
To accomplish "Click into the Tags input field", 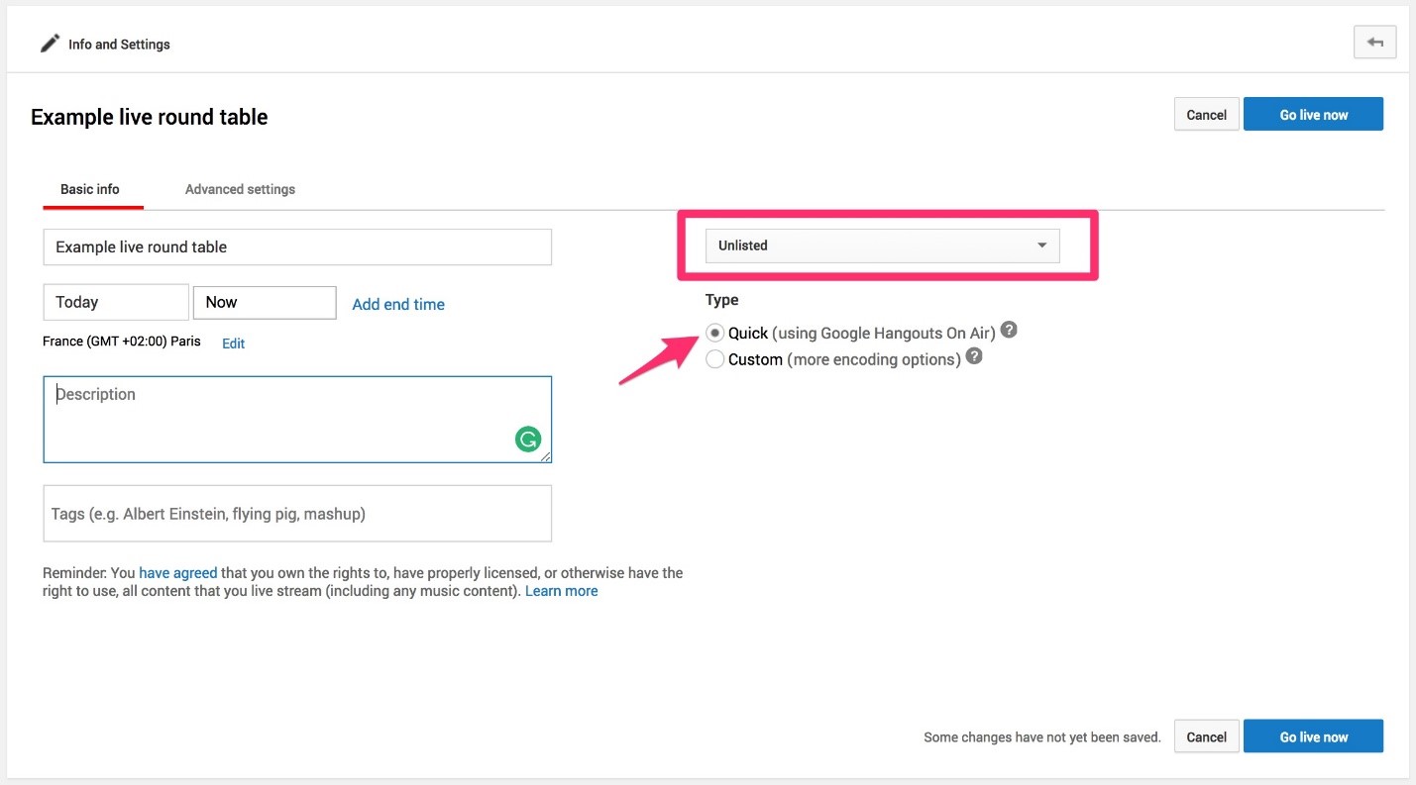I will (297, 514).
